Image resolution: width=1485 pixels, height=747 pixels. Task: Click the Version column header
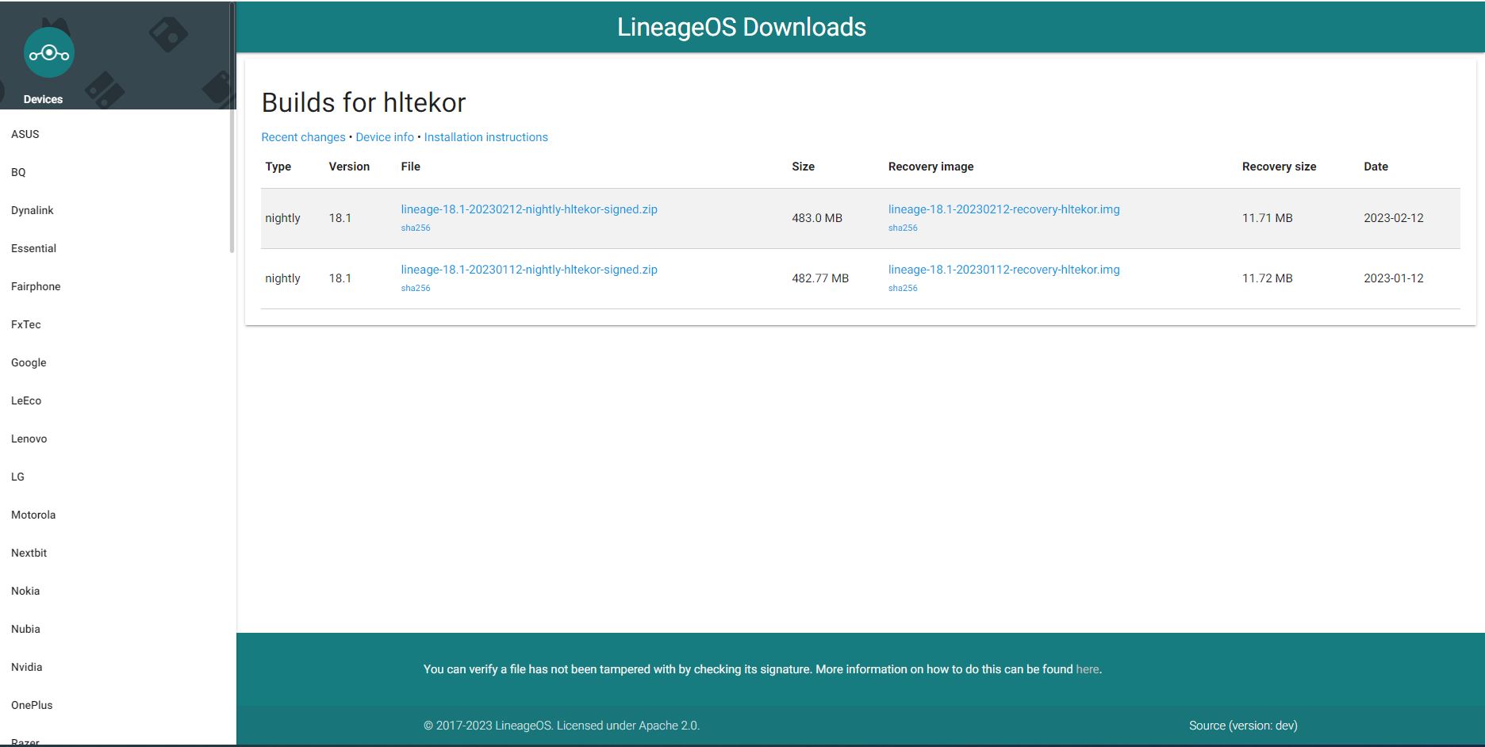(349, 167)
